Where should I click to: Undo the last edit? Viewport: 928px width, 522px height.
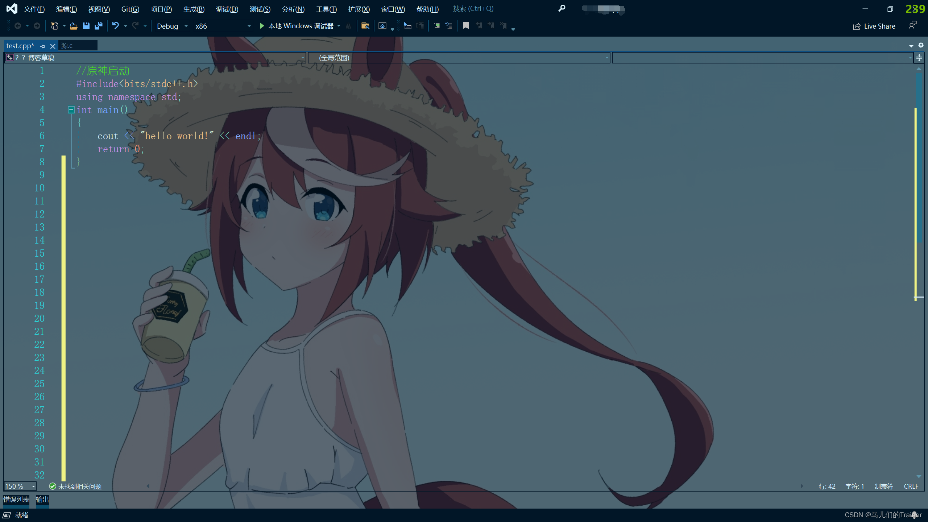(x=115, y=26)
